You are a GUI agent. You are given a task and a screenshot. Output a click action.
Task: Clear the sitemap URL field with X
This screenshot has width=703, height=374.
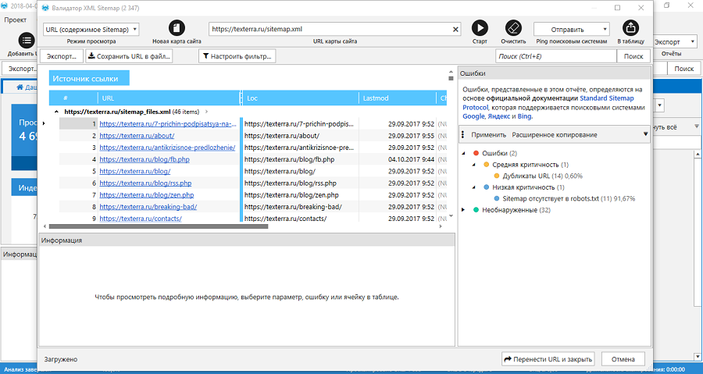click(x=455, y=30)
